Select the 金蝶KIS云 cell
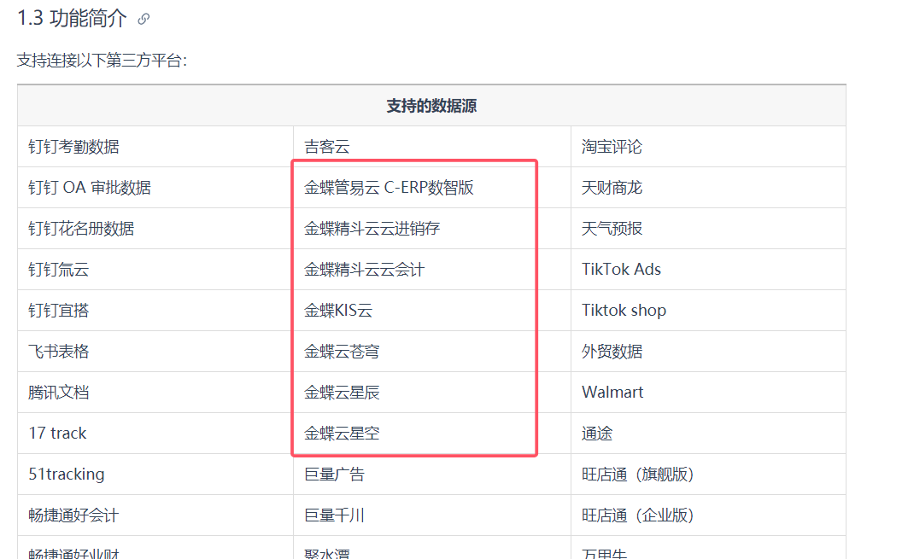This screenshot has width=908, height=559. point(432,310)
